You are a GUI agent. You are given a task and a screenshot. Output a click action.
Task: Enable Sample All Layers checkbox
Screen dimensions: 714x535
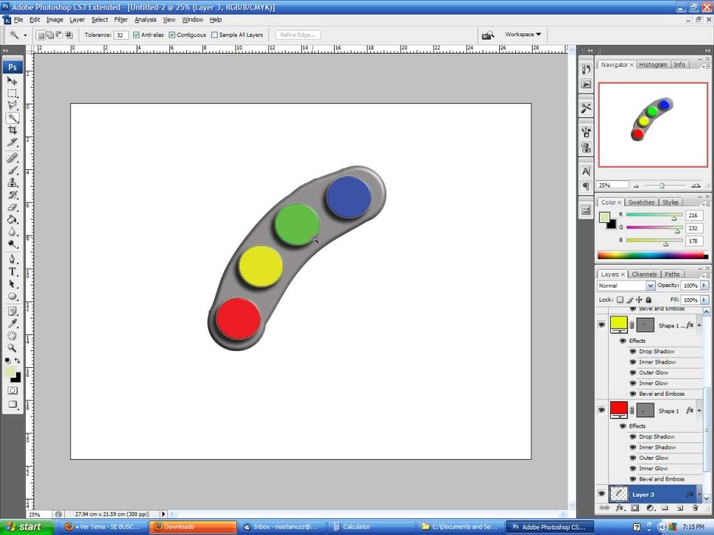(215, 35)
